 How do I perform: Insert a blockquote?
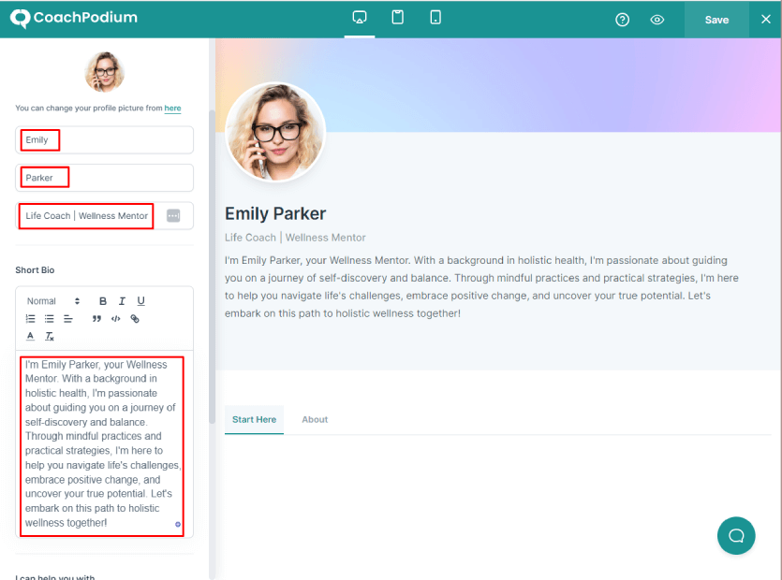pos(96,319)
